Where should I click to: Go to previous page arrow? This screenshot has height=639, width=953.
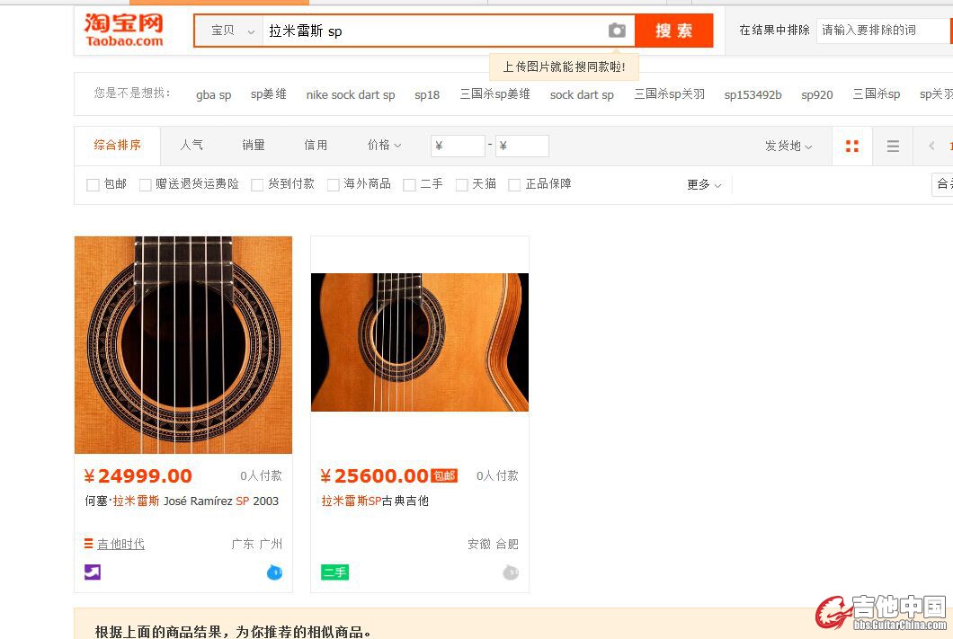pyautogui.click(x=931, y=146)
